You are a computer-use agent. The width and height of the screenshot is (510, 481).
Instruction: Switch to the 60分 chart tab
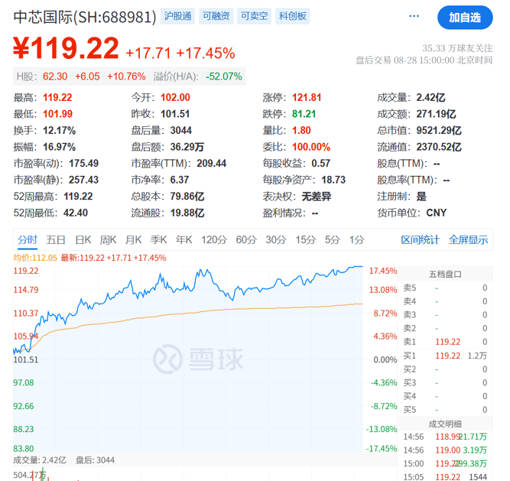pyautogui.click(x=246, y=240)
